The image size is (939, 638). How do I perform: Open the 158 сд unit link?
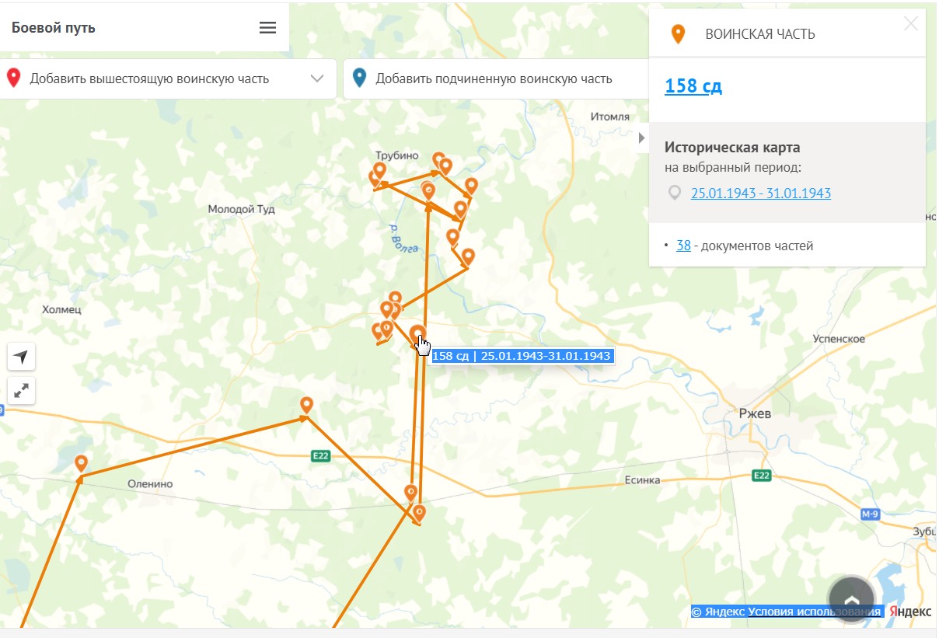[x=693, y=85]
